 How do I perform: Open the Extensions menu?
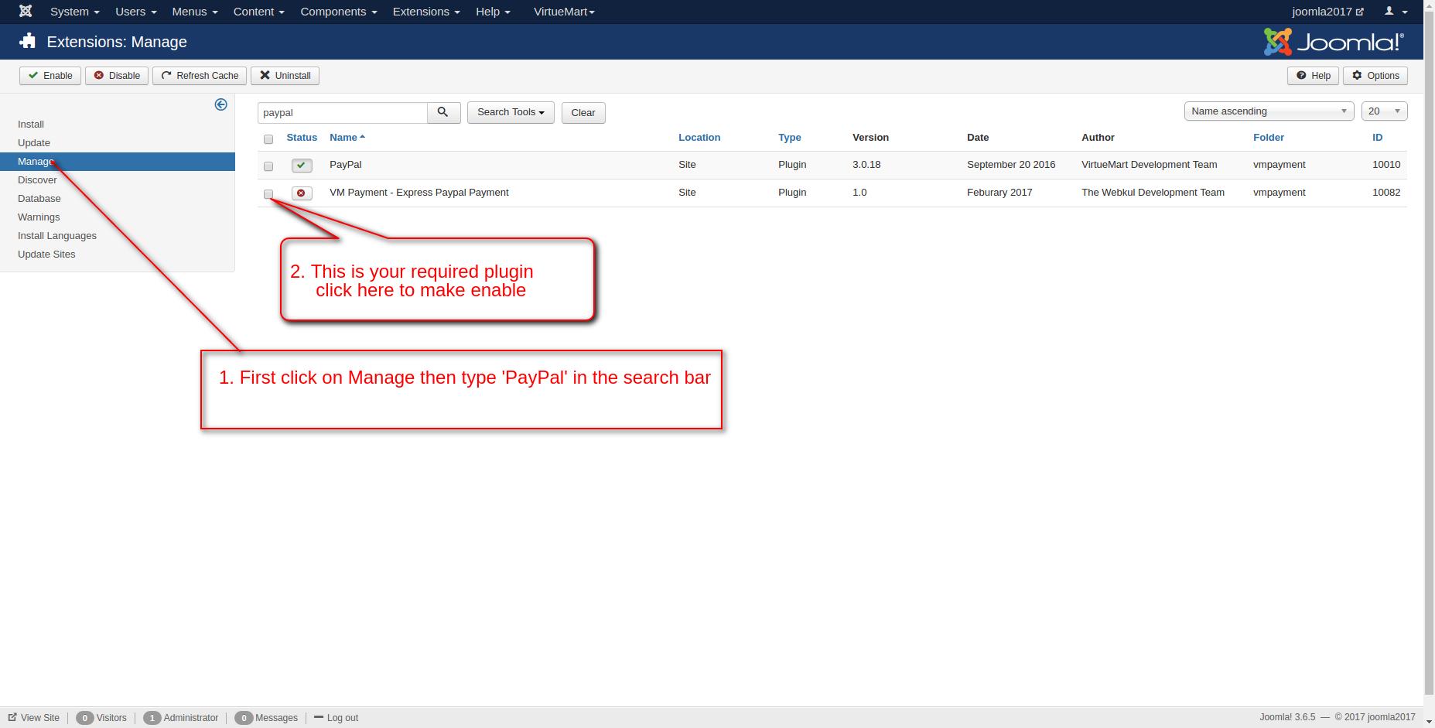[426, 12]
